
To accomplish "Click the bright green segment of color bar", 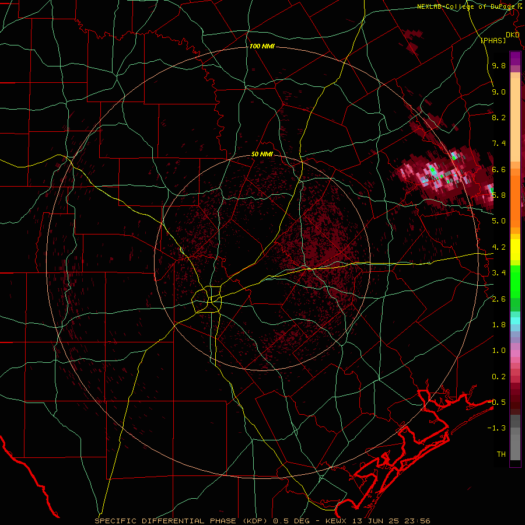I will click(515, 281).
